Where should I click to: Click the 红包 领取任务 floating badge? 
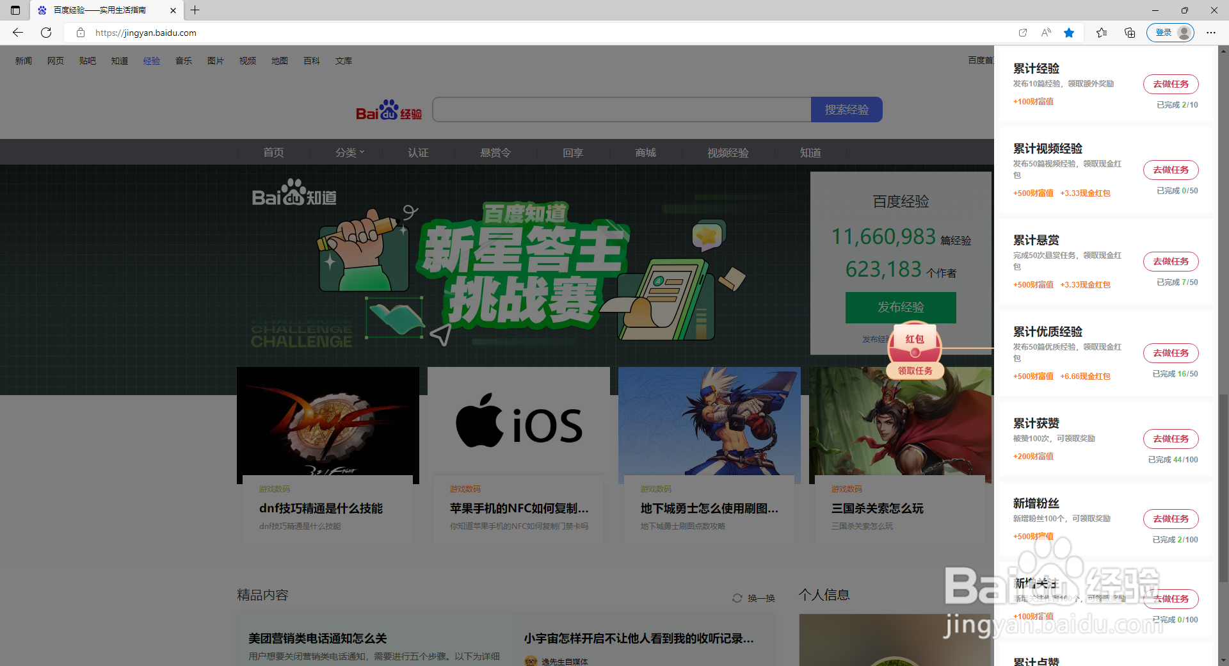pos(915,350)
